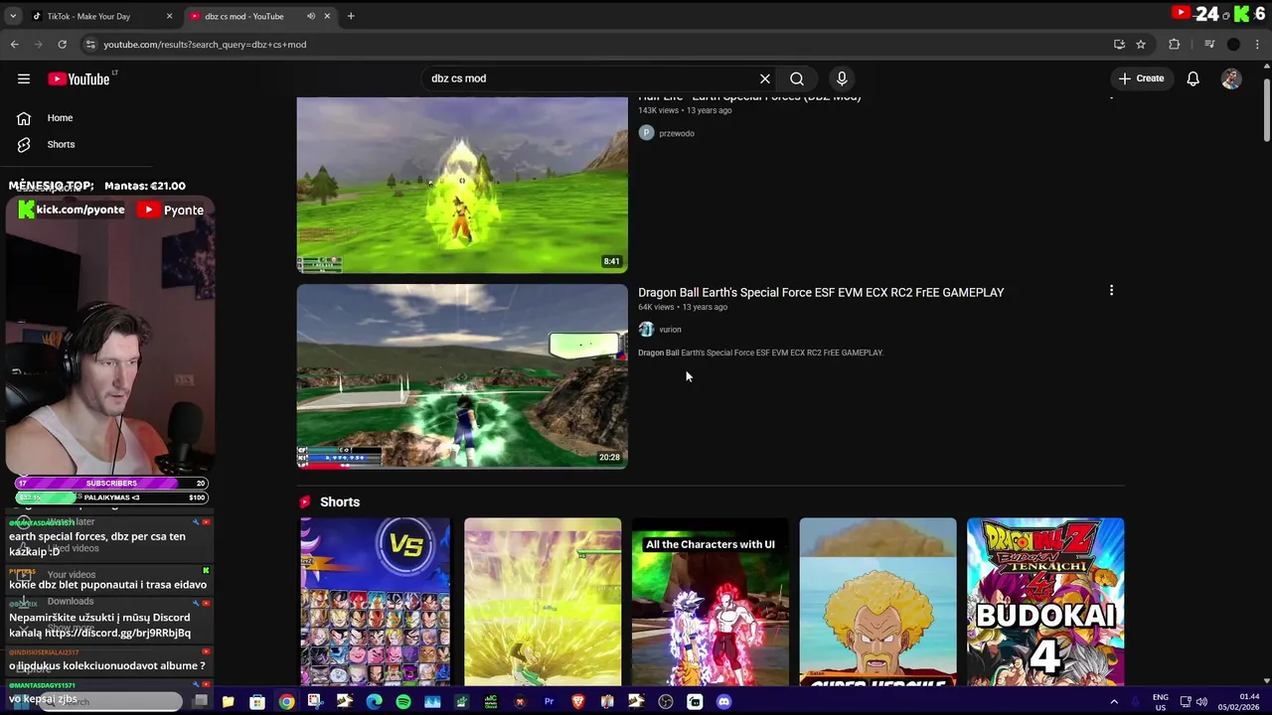Open the yellow energy blast Short

(543, 602)
